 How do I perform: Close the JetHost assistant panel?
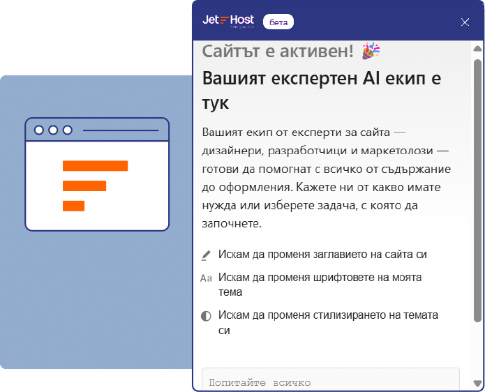465,22
